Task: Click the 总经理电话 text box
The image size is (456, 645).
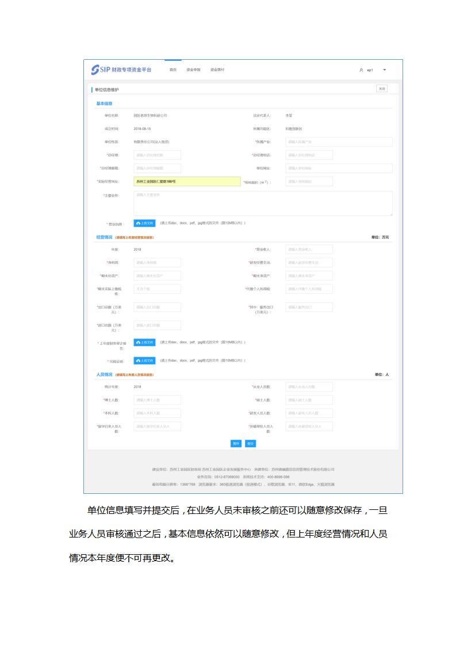Action: tap(309, 155)
